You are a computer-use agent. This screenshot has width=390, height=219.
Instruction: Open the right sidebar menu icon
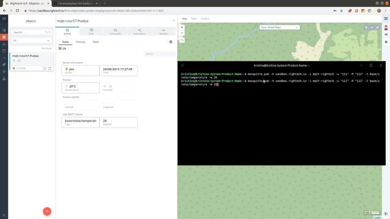coord(386,19)
